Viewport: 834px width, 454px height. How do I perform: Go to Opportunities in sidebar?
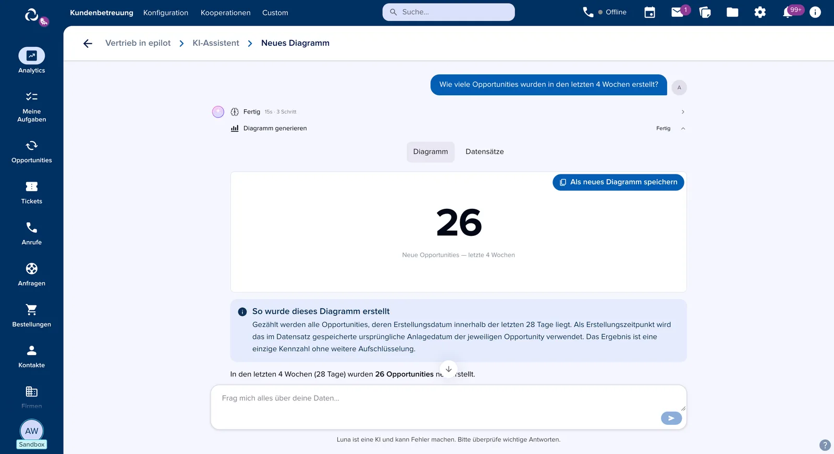(32, 152)
